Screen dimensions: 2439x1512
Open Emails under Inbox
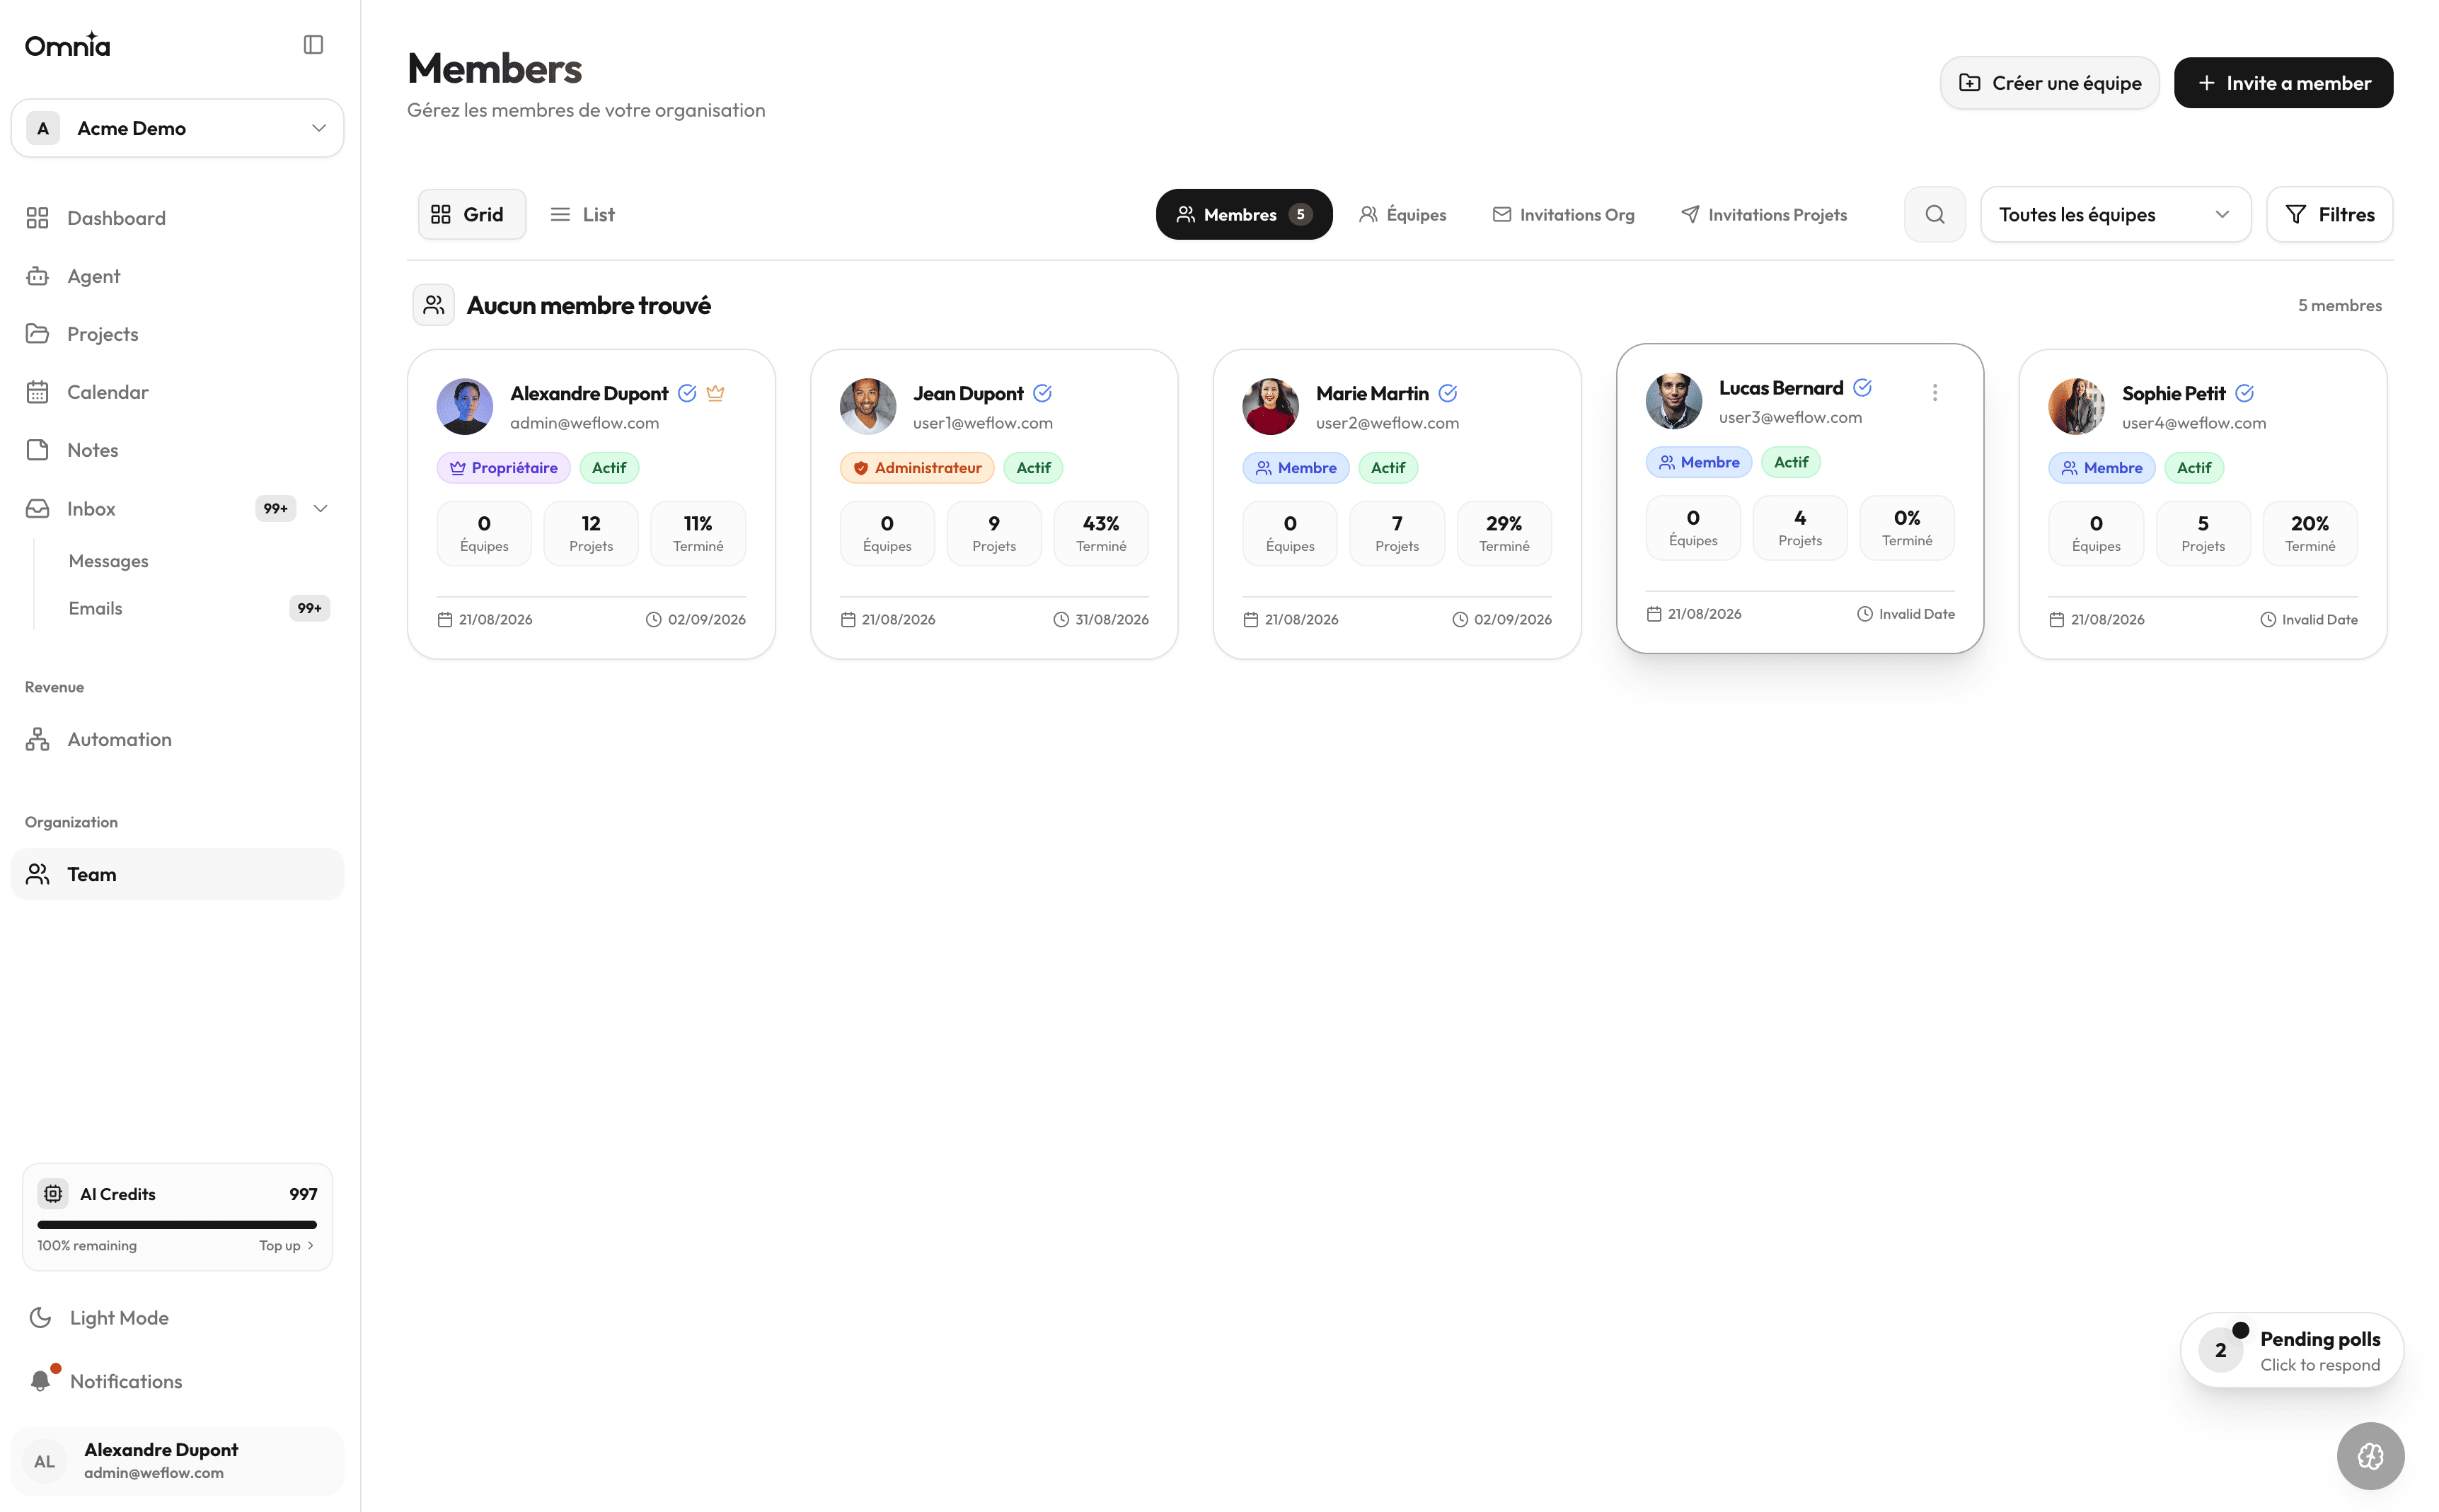point(95,608)
